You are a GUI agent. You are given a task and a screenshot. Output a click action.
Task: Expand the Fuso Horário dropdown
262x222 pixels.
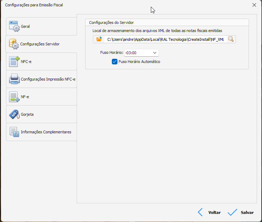tap(155, 53)
